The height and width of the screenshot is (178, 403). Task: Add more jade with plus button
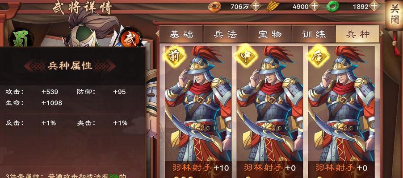[374, 6]
